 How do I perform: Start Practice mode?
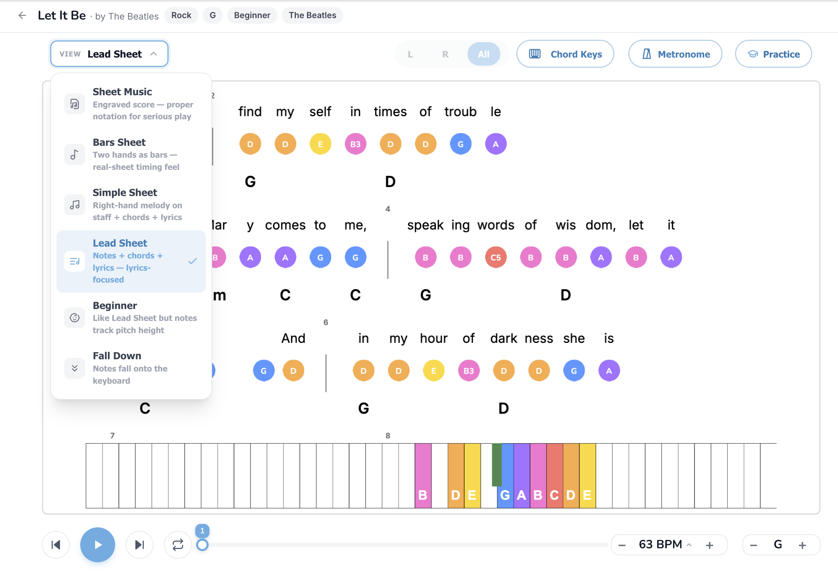click(x=773, y=54)
